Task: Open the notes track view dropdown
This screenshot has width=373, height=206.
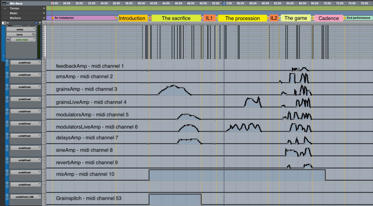Action: 21,29
